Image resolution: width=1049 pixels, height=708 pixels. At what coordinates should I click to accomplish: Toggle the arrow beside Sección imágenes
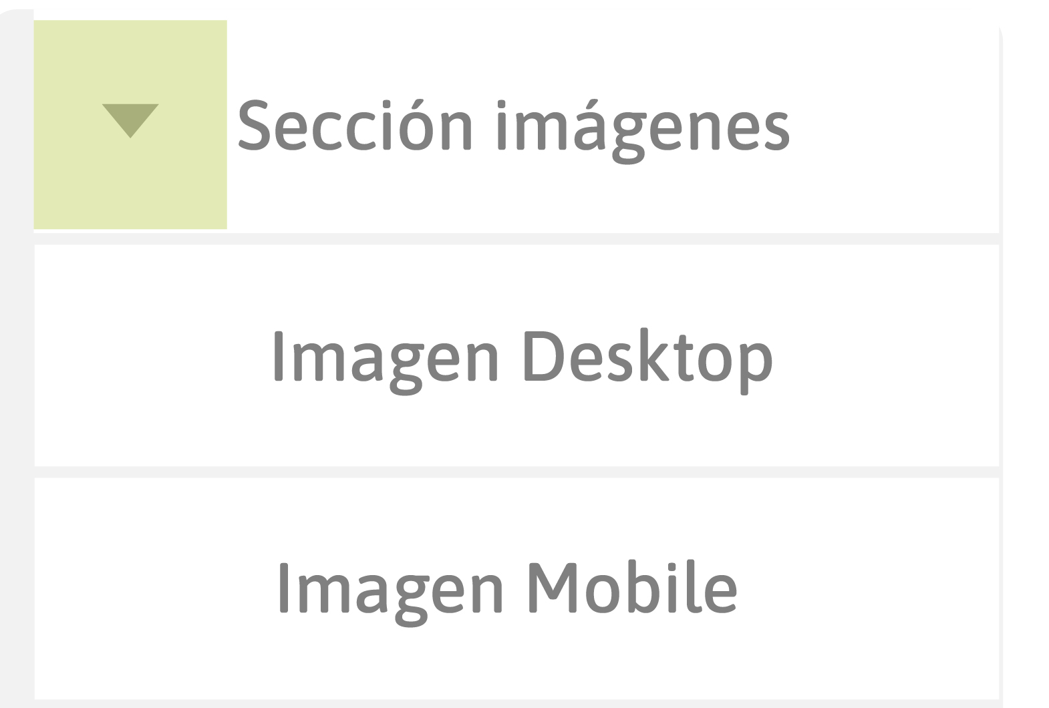coord(130,120)
